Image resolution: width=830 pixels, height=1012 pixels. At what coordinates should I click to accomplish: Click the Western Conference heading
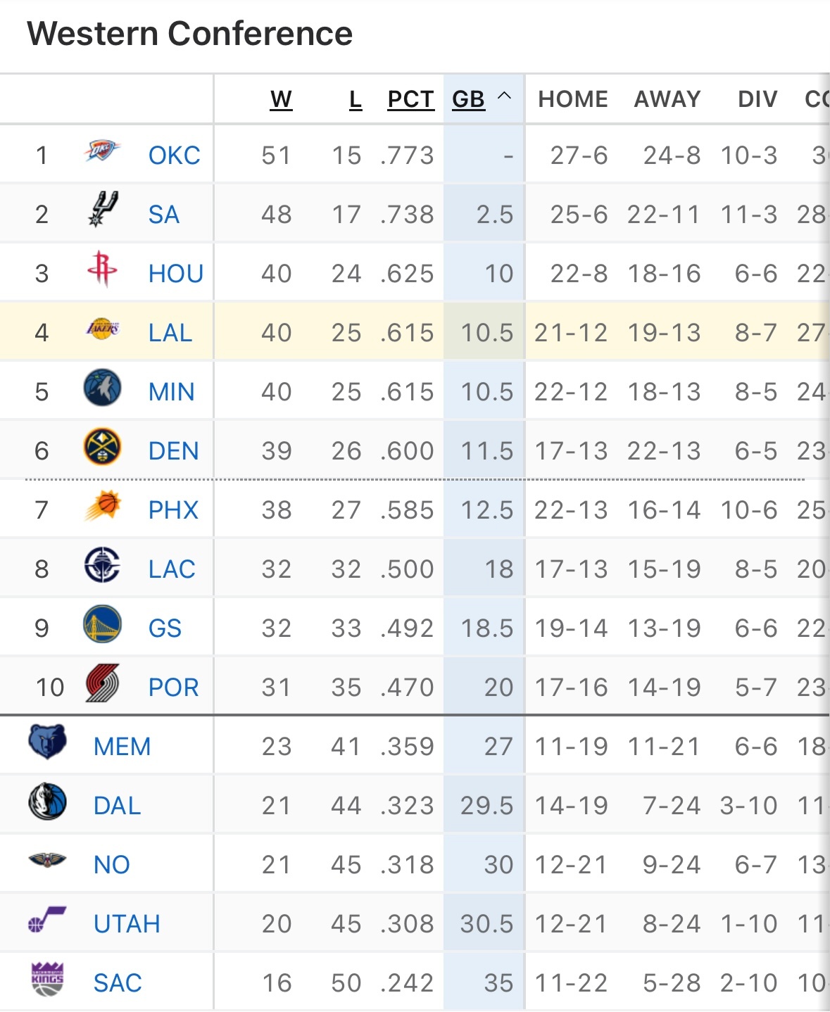pyautogui.click(x=189, y=33)
